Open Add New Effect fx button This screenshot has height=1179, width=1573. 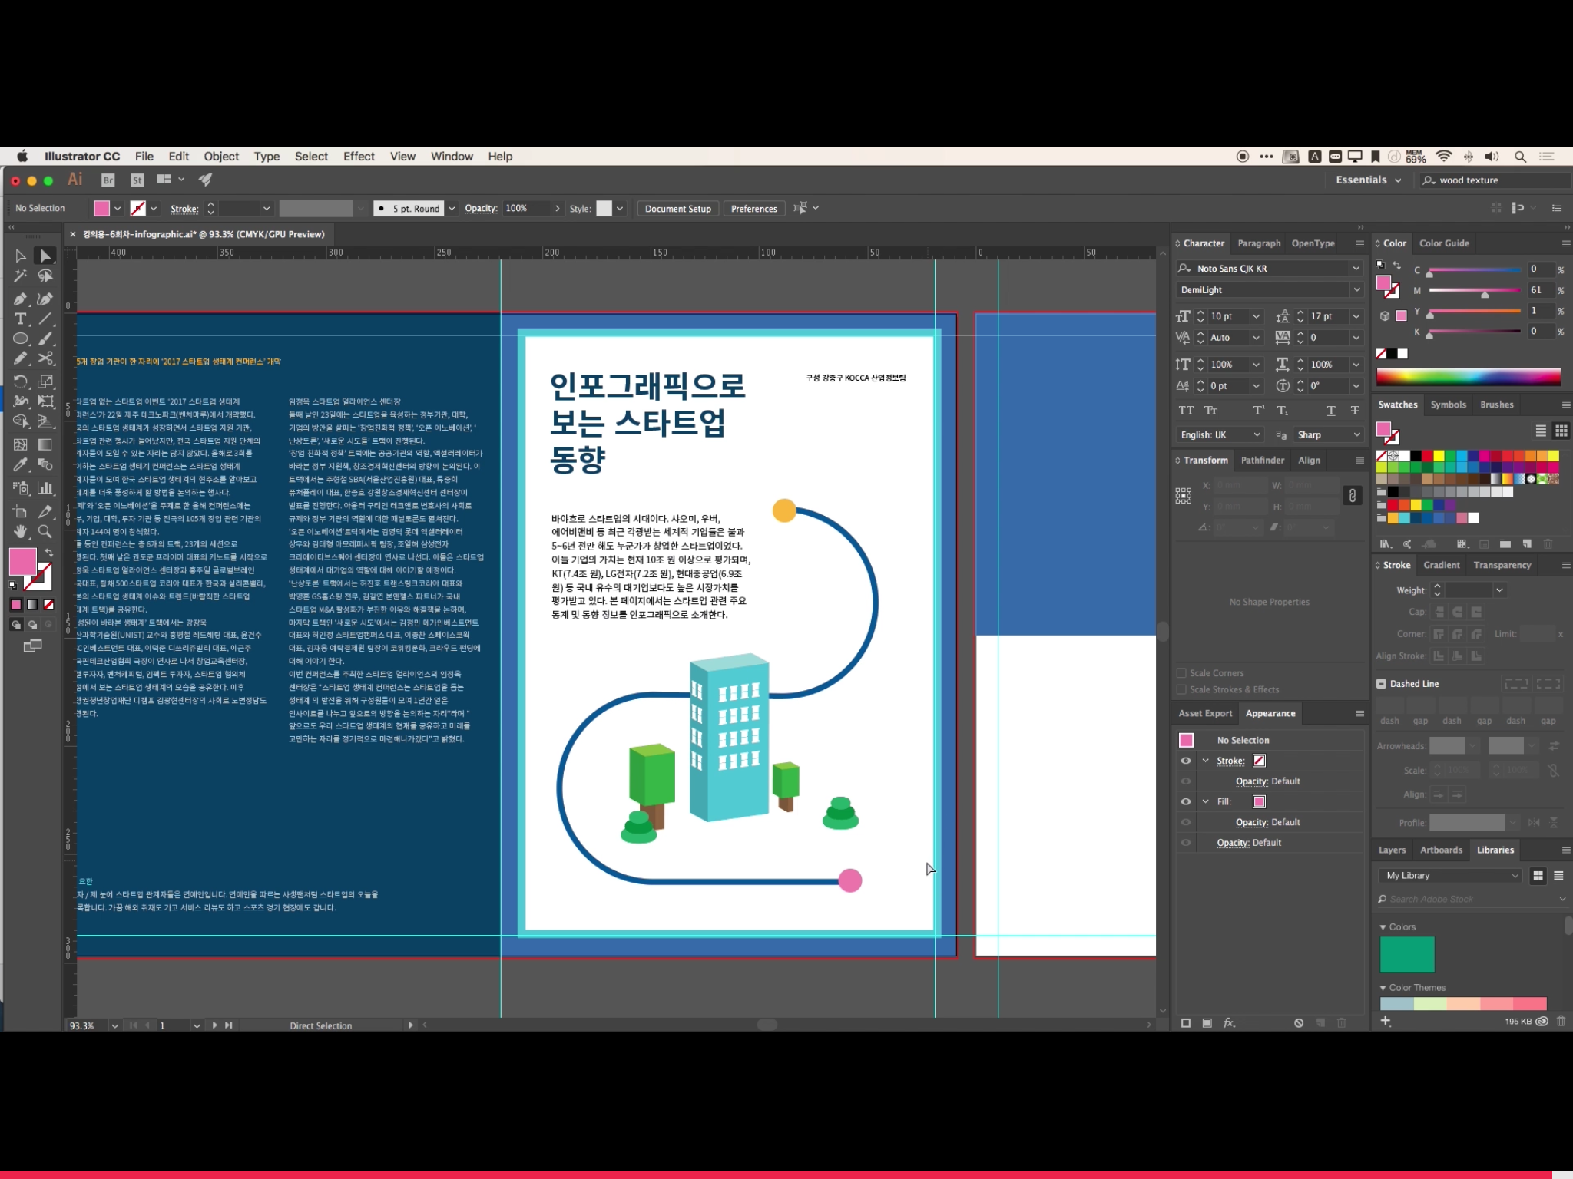click(x=1229, y=1023)
